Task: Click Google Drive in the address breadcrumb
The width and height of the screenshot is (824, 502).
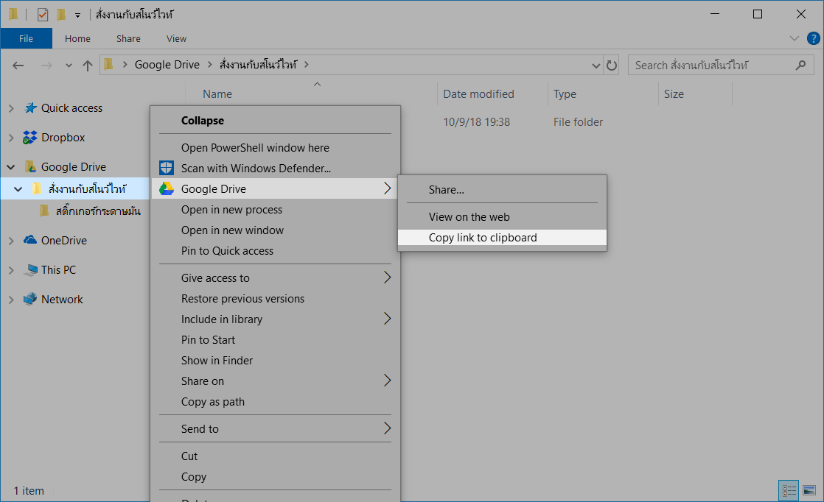Action: (167, 65)
